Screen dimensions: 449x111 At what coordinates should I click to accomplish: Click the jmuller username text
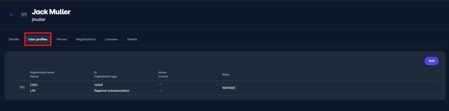(39, 20)
